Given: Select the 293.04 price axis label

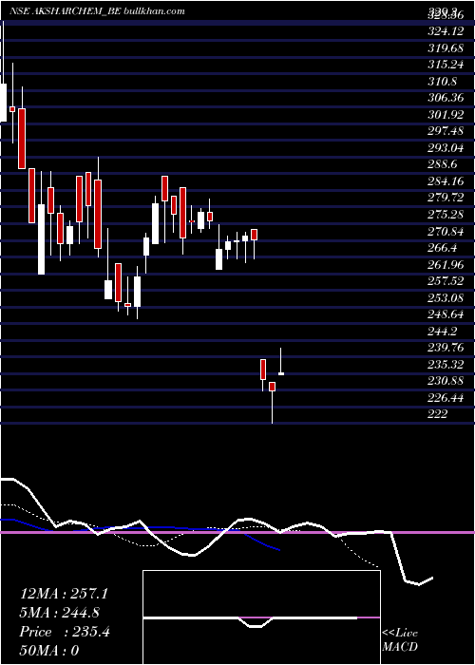Looking at the screenshot, I should pyautogui.click(x=446, y=147).
